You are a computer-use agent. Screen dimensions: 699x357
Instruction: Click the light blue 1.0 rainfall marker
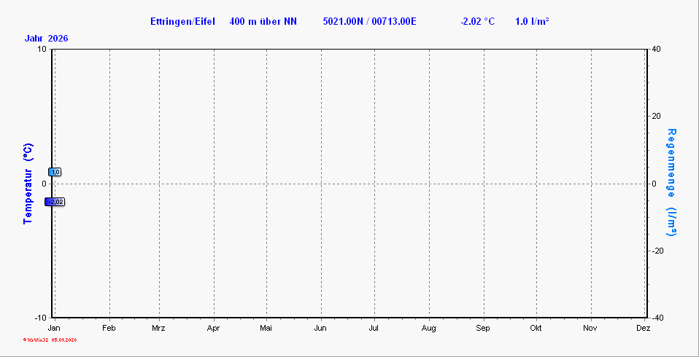click(55, 172)
